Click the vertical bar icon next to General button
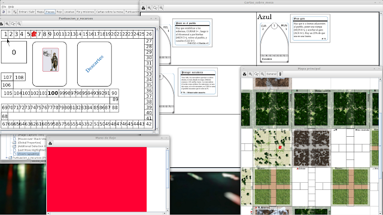The height and width of the screenshot is (215, 383). (280, 74)
